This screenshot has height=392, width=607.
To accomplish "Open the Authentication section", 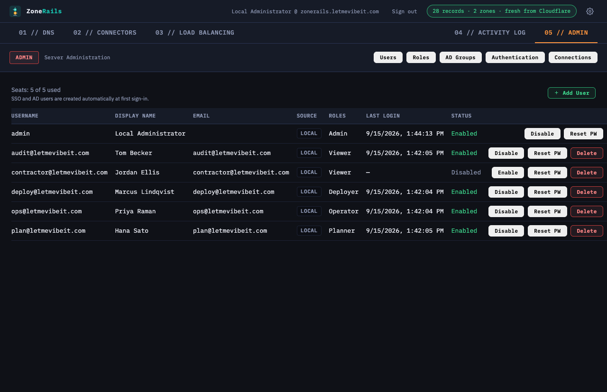I will click(515, 57).
